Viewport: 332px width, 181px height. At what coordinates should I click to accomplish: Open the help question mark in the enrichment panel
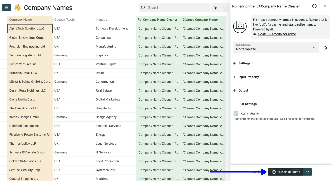pos(314,6)
